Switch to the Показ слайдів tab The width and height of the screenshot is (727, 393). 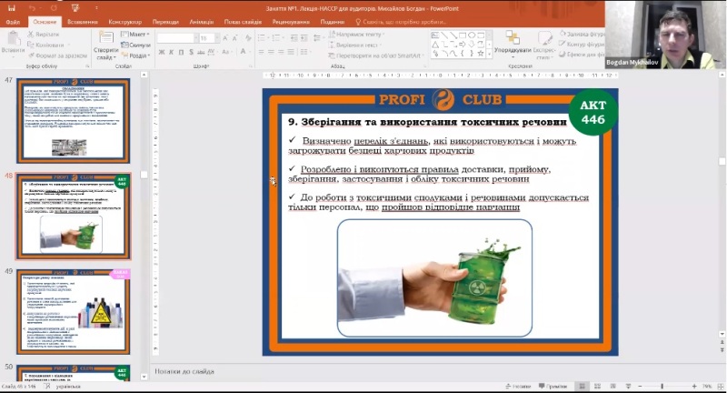click(243, 22)
